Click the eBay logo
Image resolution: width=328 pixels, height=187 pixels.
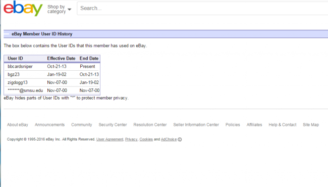coord(23,9)
